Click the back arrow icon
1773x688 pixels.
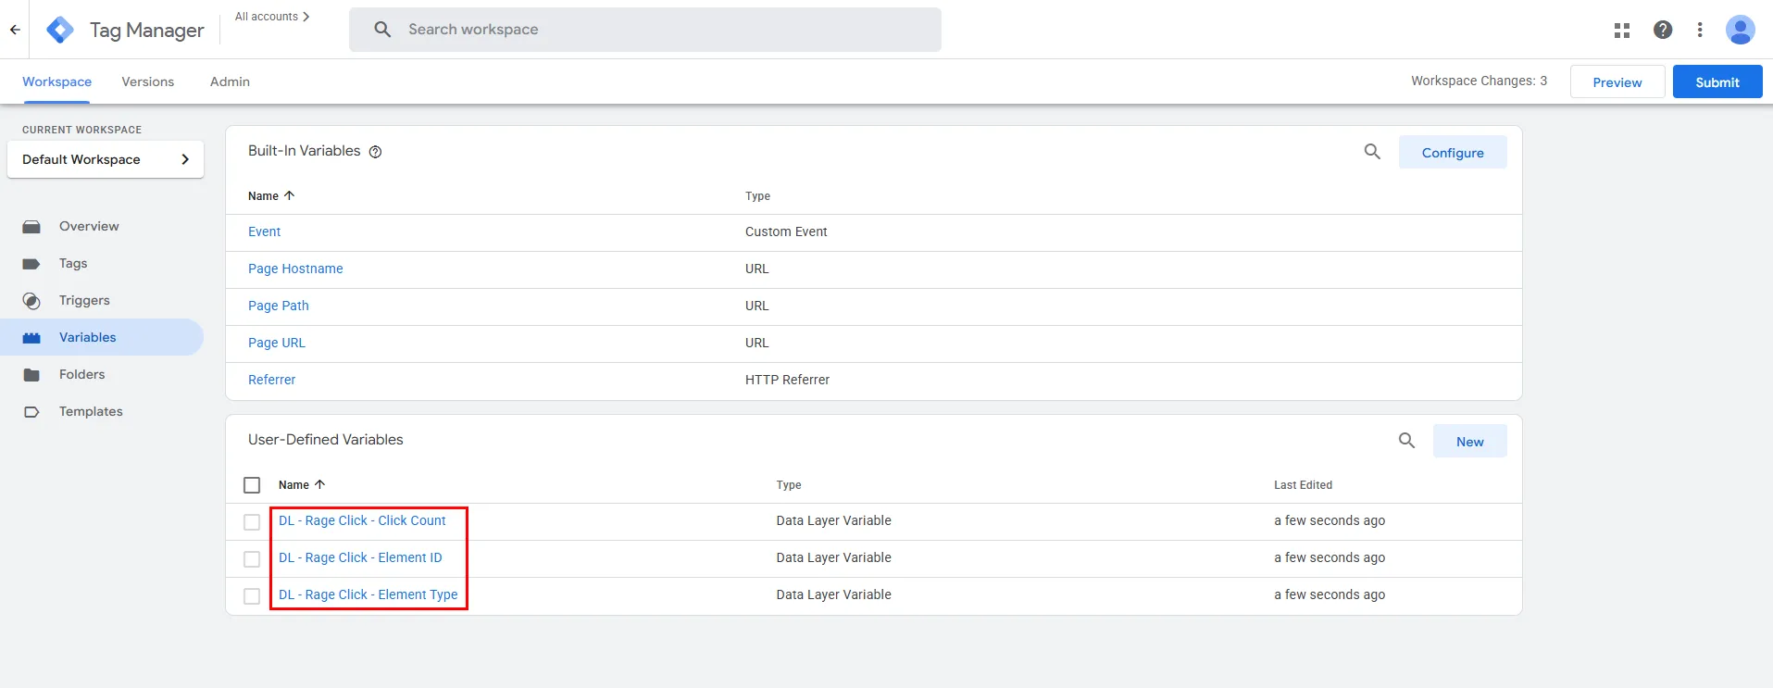[x=15, y=30]
